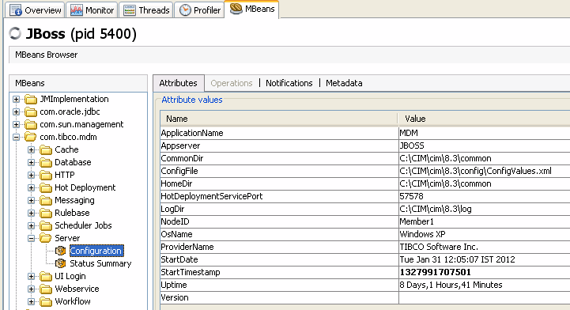Switch to the Monitor tab
570x310 pixels.
92,10
